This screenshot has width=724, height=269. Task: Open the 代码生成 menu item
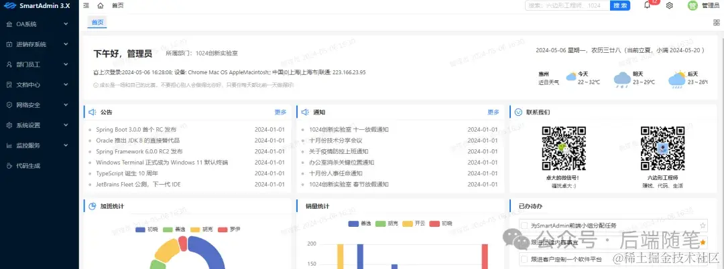point(40,165)
